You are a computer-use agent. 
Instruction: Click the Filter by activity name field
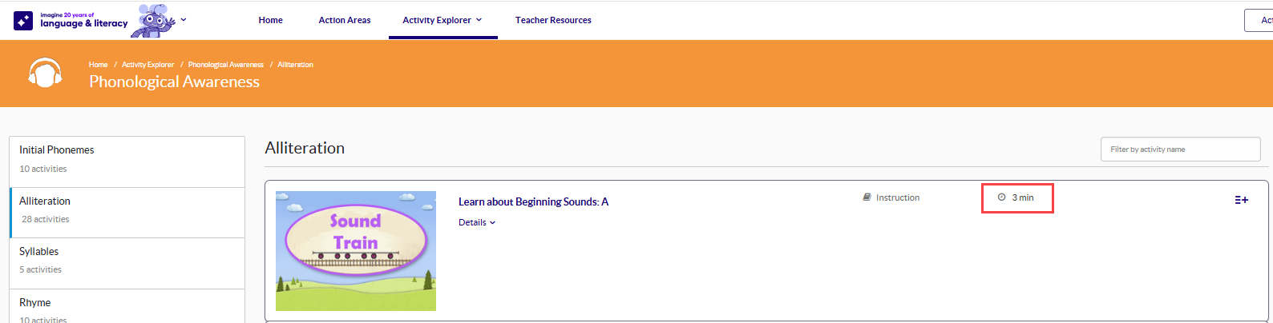tap(1180, 149)
